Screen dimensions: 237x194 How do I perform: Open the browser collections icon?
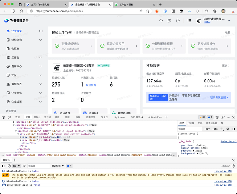(215, 11)
